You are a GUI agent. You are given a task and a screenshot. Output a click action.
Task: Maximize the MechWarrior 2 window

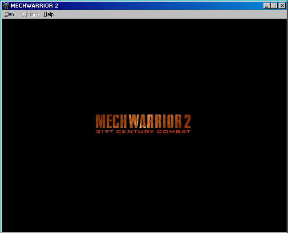[x=274, y=6]
